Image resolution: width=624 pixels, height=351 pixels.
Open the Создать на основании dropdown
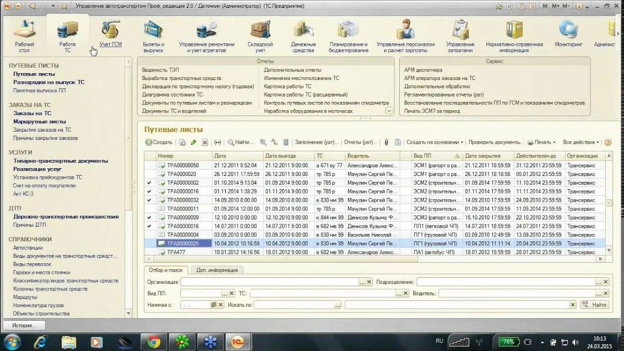435,142
